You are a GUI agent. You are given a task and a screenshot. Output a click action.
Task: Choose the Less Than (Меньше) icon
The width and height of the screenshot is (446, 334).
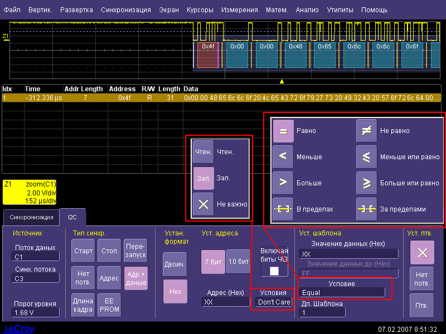tap(283, 157)
